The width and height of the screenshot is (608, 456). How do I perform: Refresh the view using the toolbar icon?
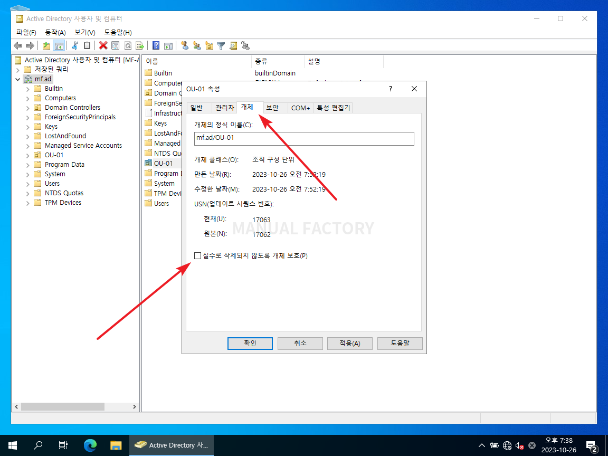[128, 46]
